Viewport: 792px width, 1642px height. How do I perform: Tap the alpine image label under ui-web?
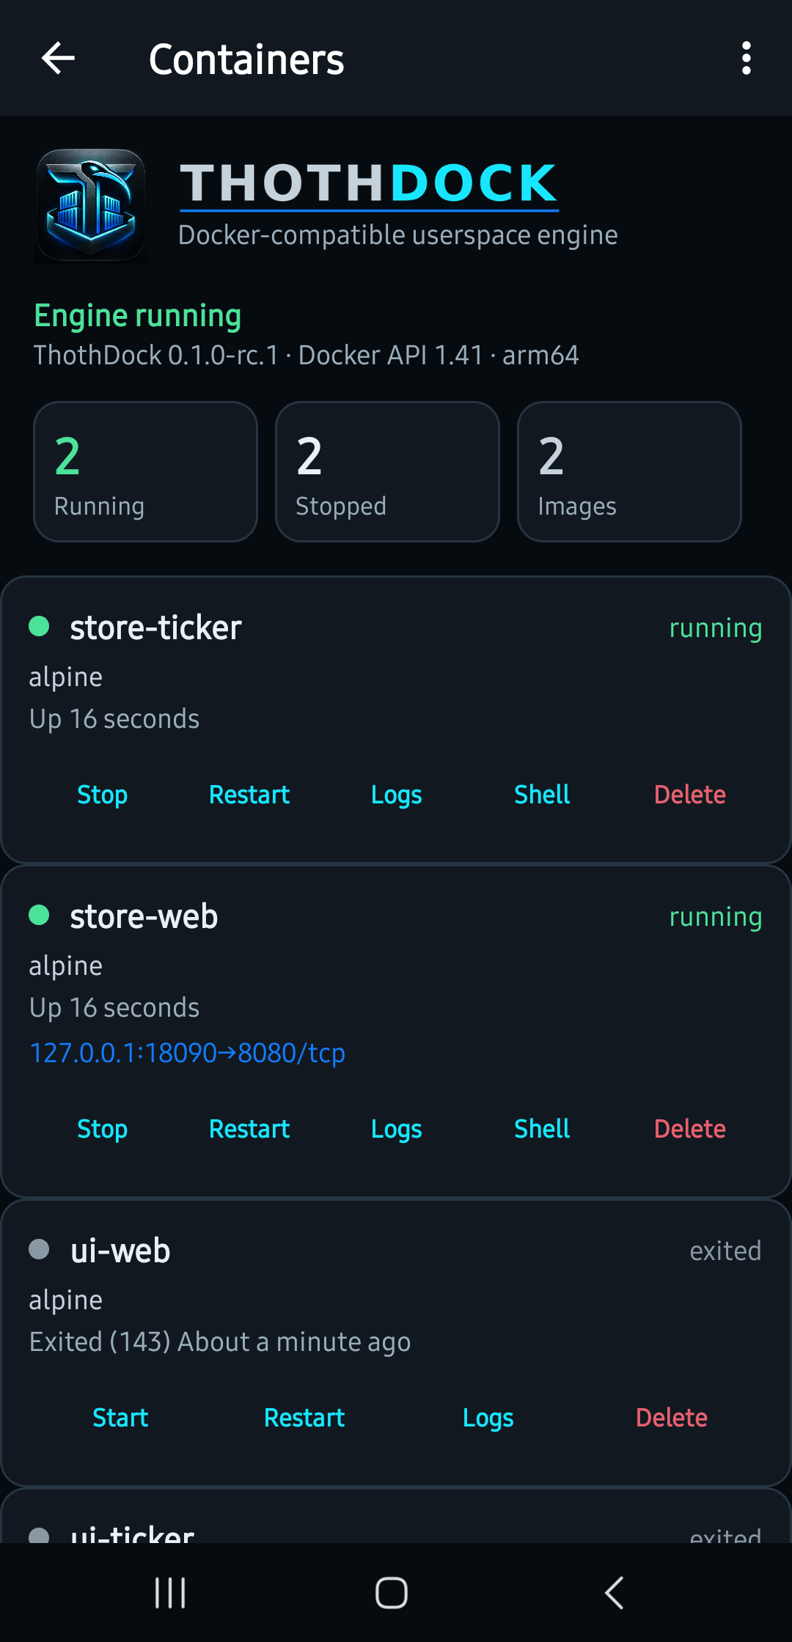[x=65, y=1300]
